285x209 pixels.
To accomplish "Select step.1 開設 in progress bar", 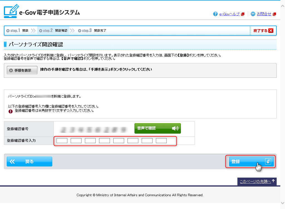I will tap(18, 31).
